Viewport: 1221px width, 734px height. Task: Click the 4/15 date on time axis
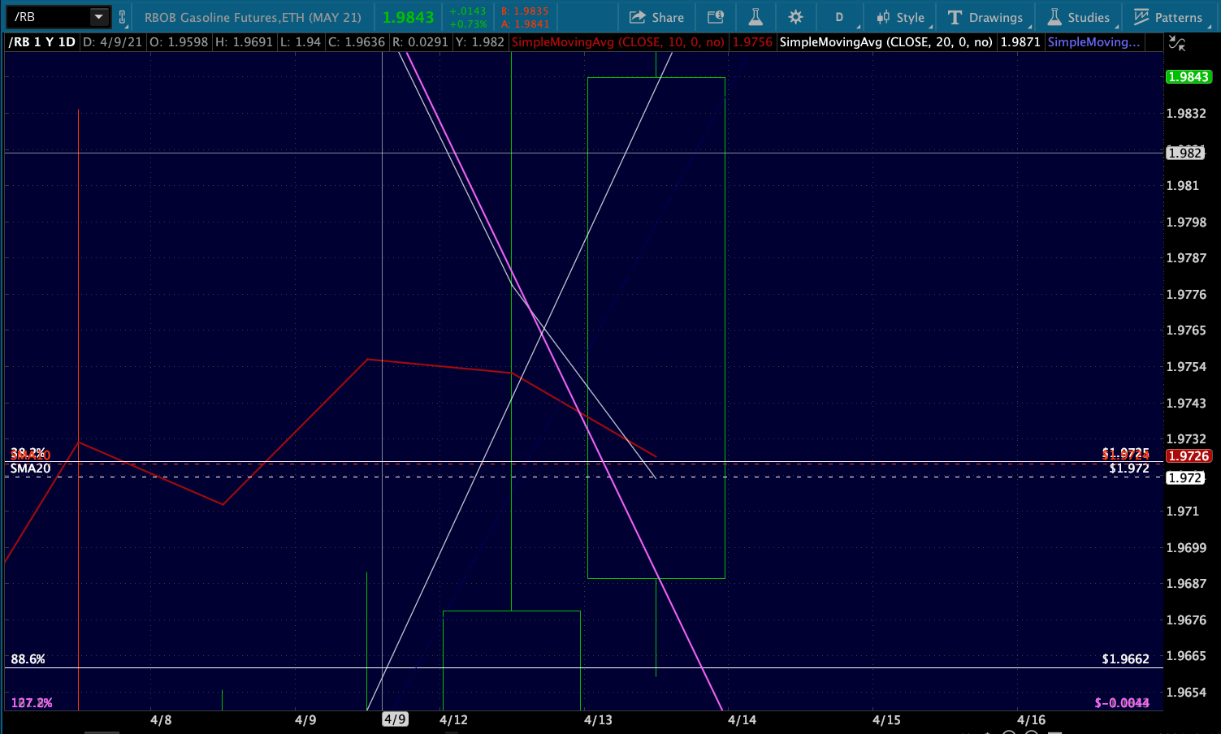click(x=886, y=719)
